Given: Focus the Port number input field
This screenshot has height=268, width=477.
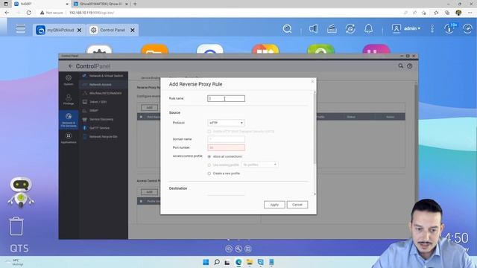Looking at the screenshot, I should pos(226,147).
